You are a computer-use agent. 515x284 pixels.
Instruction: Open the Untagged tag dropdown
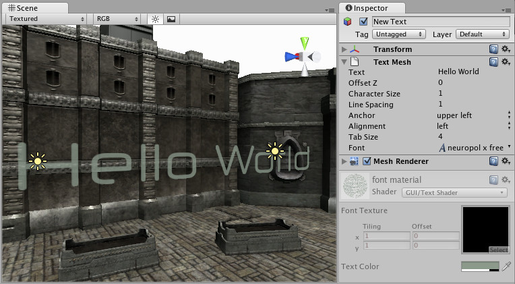399,34
